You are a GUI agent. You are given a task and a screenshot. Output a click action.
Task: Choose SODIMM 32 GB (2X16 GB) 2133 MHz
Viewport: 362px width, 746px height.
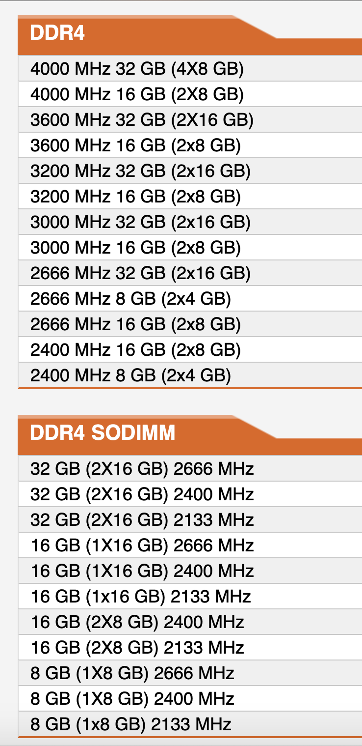coord(142,519)
